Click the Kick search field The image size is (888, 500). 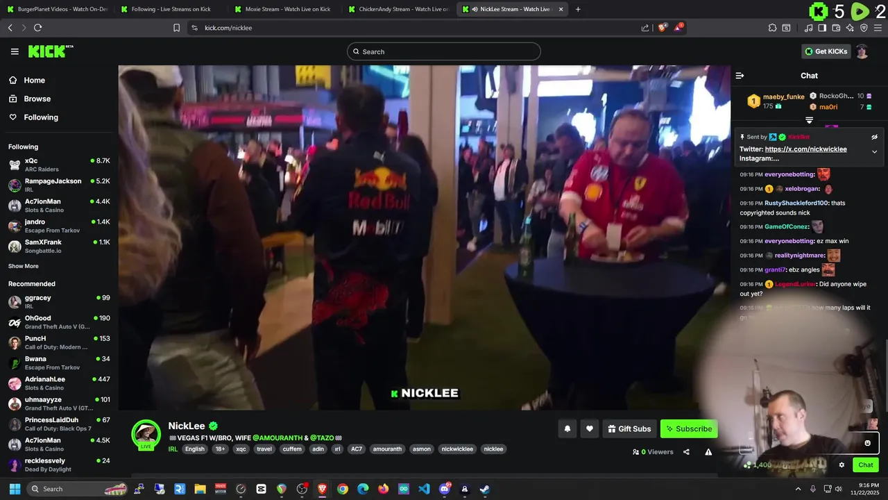[x=444, y=51]
